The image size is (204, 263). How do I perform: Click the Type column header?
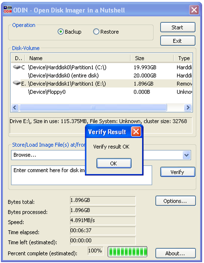tap(183, 58)
